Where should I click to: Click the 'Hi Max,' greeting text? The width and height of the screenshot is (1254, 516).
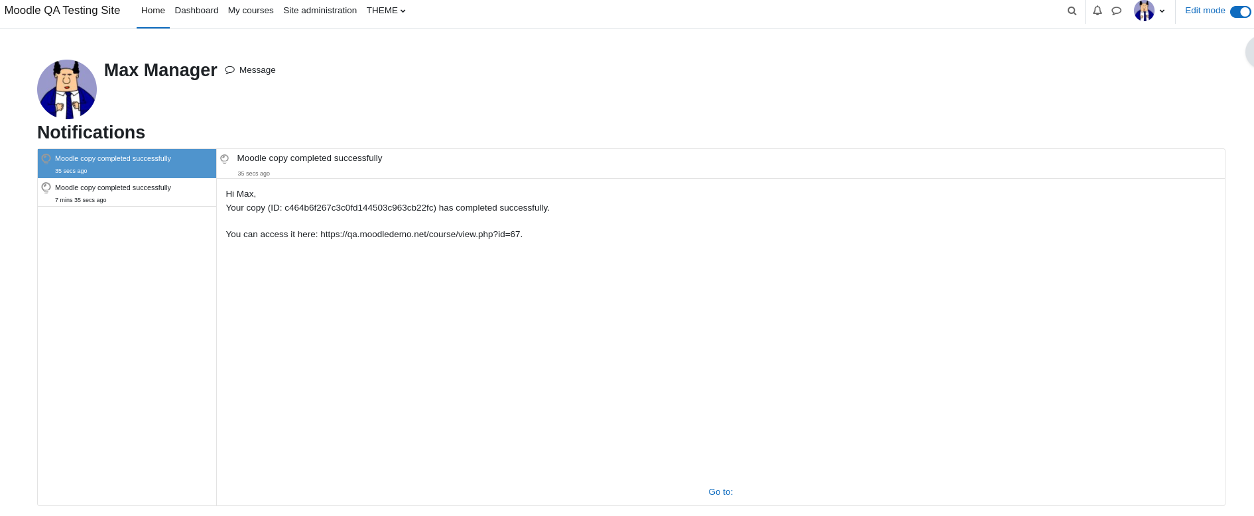click(241, 194)
